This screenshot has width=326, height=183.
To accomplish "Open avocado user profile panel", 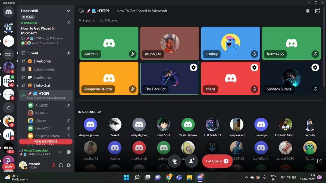I will [x=34, y=165].
